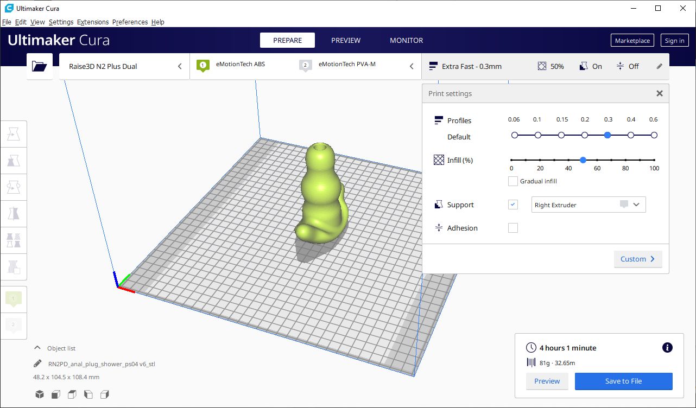Click the extruder 1 badge icon for eMotionTech ABS
The image size is (696, 408).
(203, 66)
